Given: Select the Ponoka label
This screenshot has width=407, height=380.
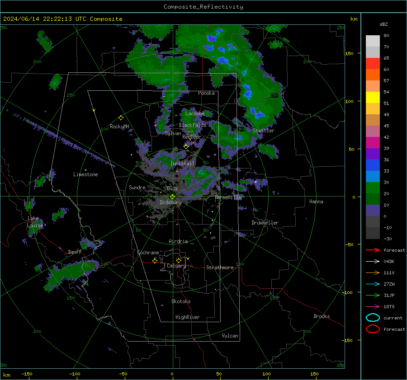Looking at the screenshot, I should coord(206,93).
